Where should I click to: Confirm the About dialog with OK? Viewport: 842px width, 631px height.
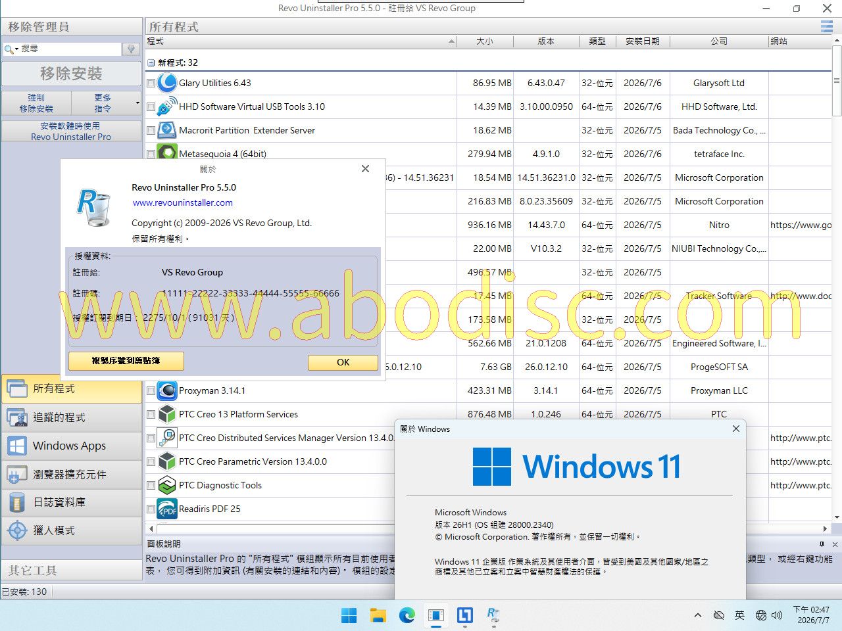(343, 362)
